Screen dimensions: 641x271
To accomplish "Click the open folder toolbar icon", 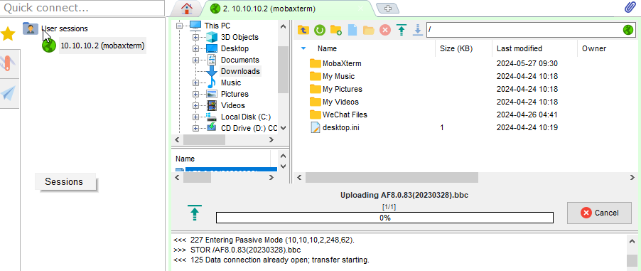I will tap(369, 30).
